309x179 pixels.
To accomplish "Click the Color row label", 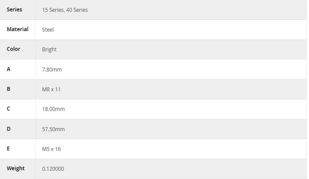I will pyautogui.click(x=14, y=49).
